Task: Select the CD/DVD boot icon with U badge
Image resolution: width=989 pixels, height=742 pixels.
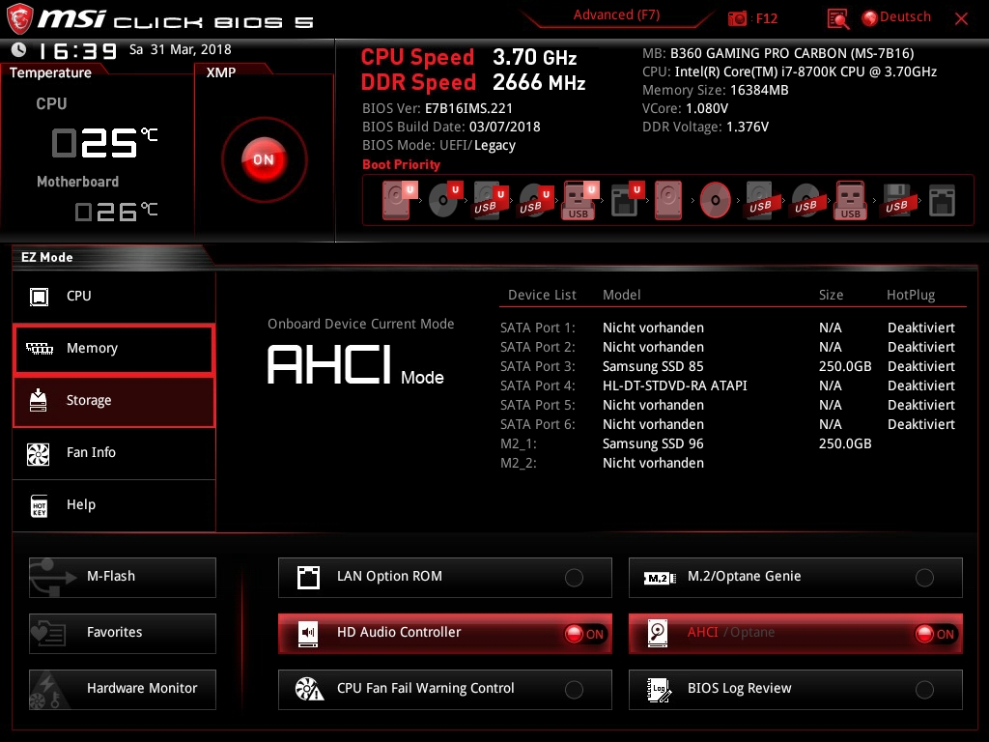Action: point(444,200)
